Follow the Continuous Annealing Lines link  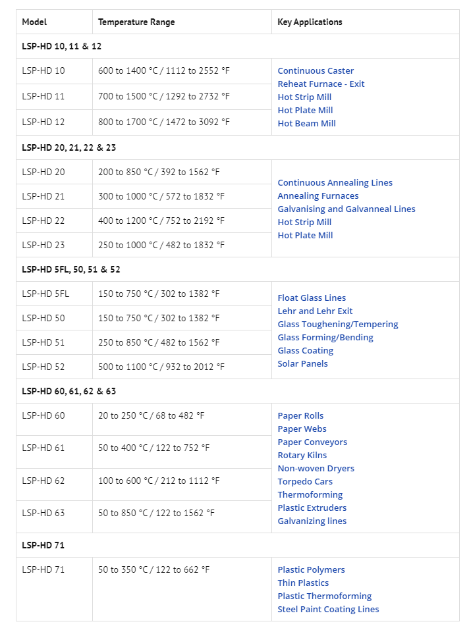click(335, 183)
